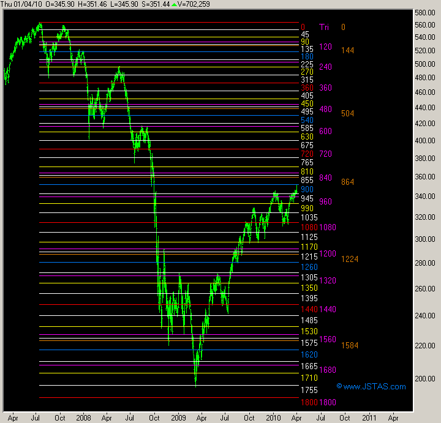This screenshot has width=441, height=423.
Task: Click the 580.00 price axis label
Action: (423, 13)
